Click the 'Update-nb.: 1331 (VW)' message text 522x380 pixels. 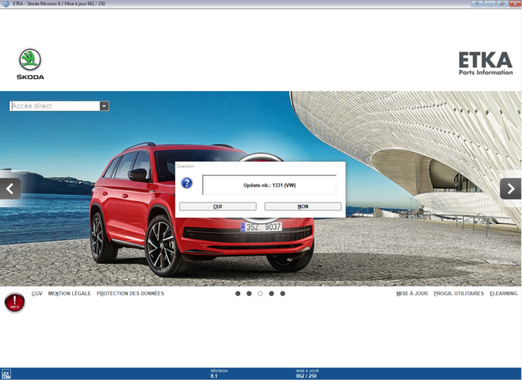coord(269,185)
